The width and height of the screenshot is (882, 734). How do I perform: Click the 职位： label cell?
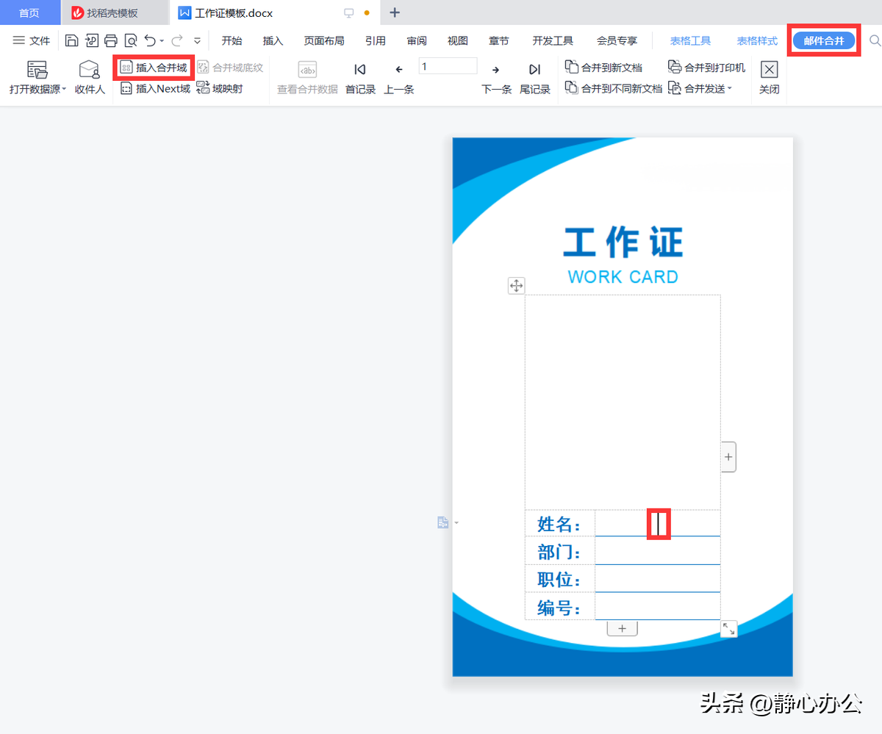coord(560,578)
